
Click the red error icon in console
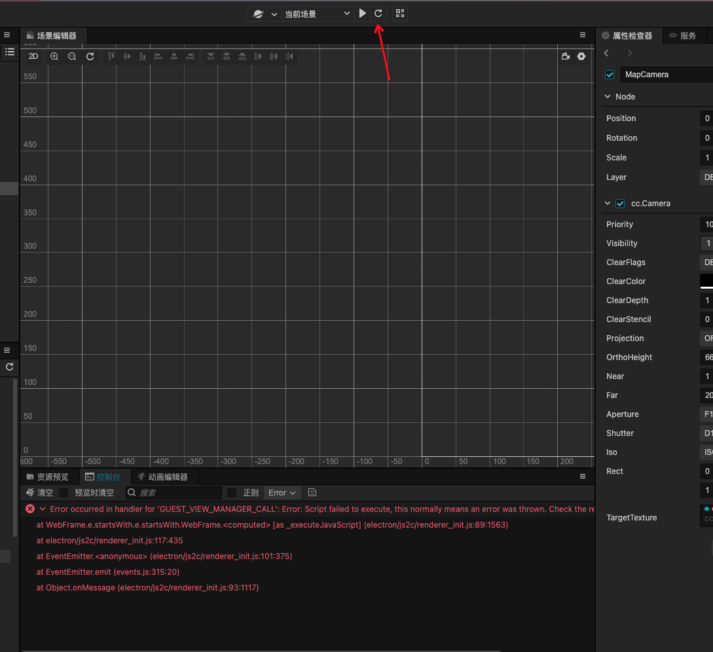point(30,509)
